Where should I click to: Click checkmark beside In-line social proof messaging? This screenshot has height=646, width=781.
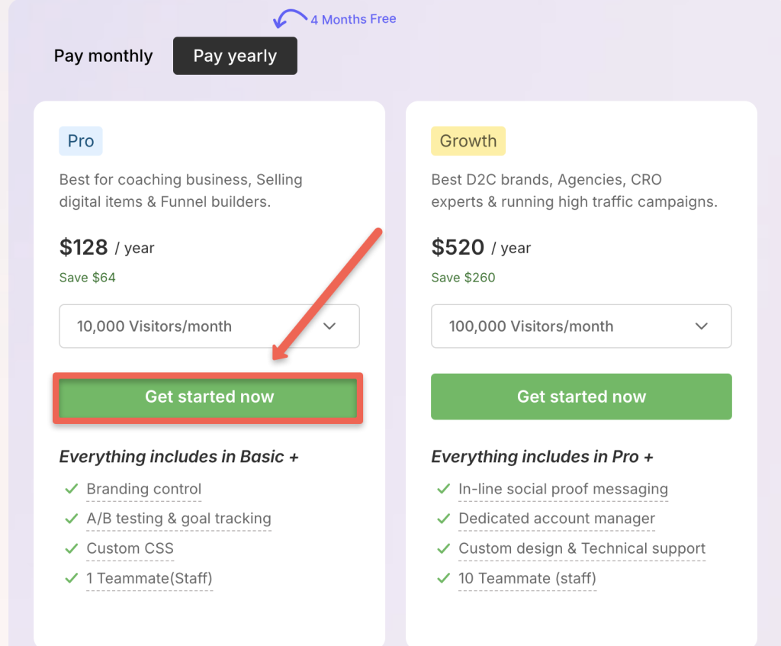(443, 489)
